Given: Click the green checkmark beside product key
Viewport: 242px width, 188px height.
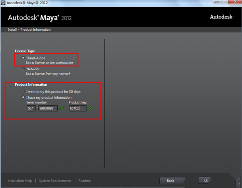Looking at the screenshot, I should coord(90,108).
